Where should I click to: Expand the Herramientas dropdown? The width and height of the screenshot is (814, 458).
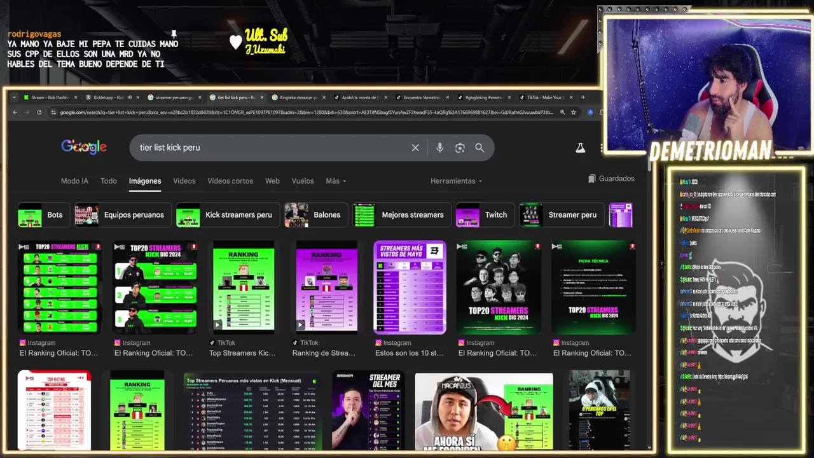[x=456, y=181]
